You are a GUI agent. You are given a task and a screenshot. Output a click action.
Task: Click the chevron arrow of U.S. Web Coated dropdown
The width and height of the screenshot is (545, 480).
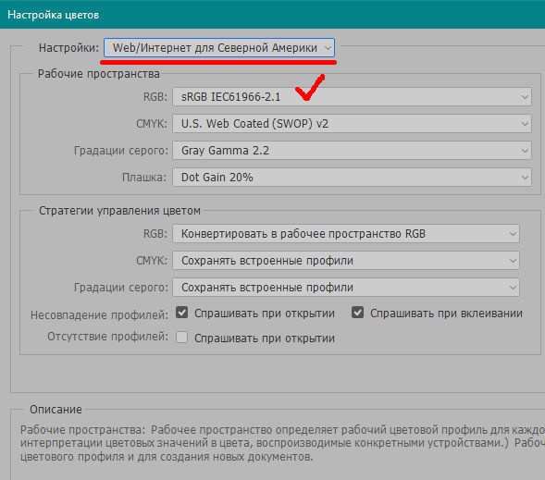tap(525, 124)
